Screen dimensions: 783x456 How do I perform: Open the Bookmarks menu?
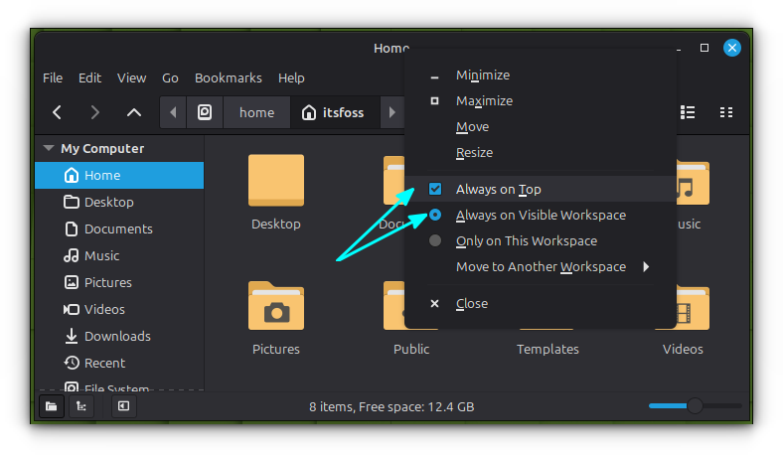coord(228,77)
